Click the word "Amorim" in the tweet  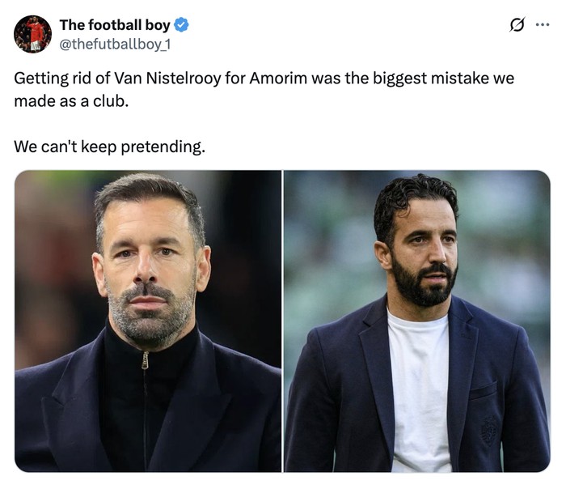(281, 79)
